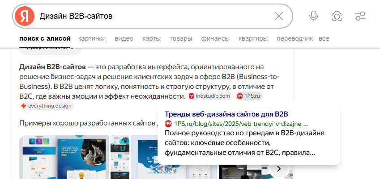Switch to the 'поиск с алисой' tab
This screenshot has height=179, width=380.
point(45,39)
